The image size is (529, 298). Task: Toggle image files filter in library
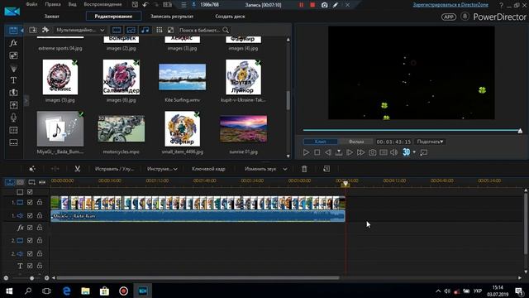tap(131, 30)
